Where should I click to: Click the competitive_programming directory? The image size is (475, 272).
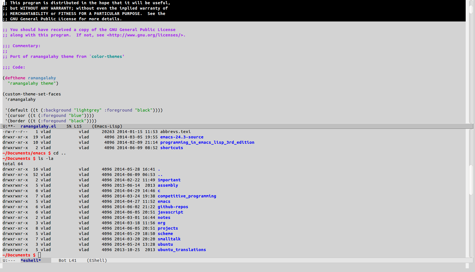click(x=187, y=196)
